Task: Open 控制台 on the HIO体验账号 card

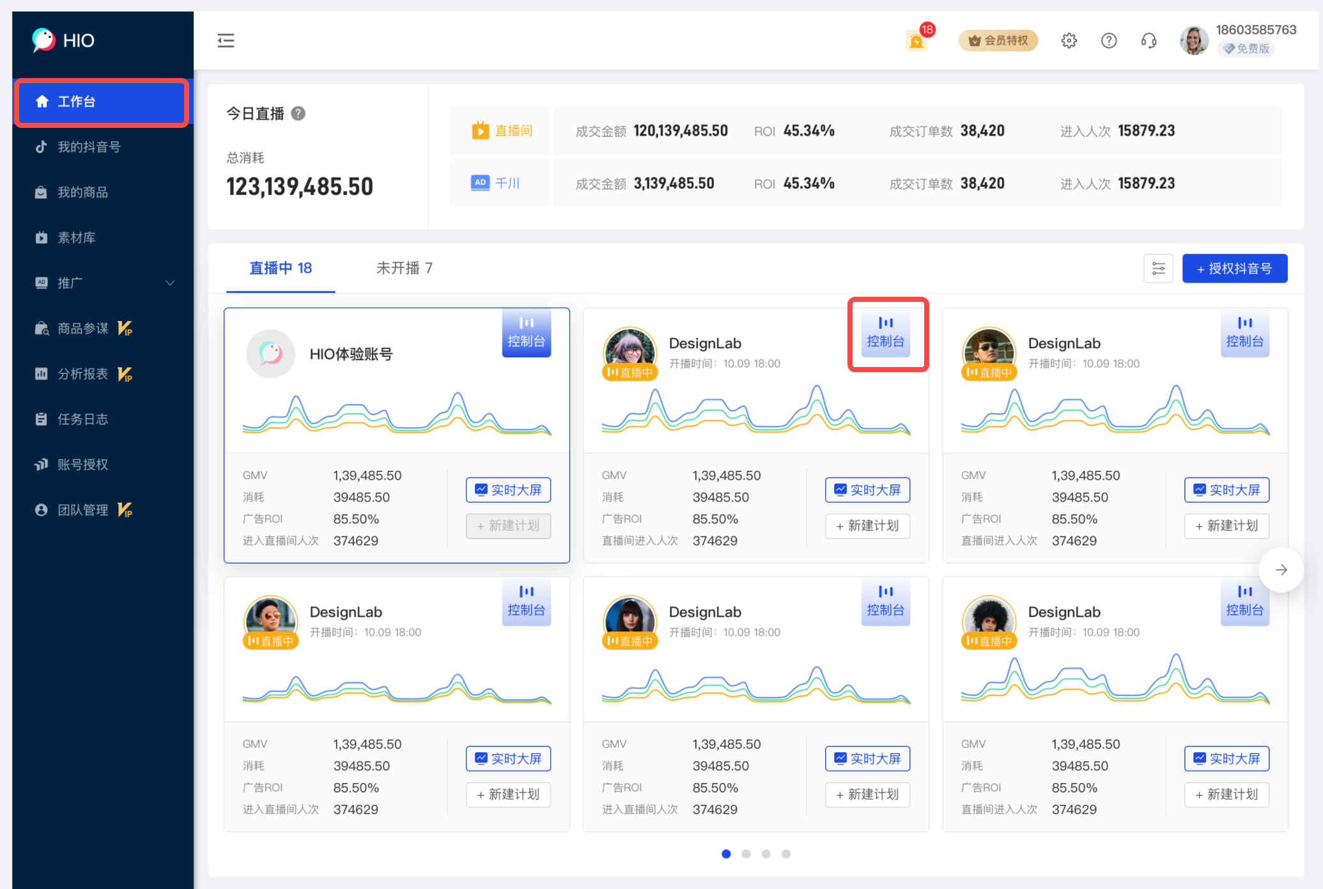Action: [526, 333]
